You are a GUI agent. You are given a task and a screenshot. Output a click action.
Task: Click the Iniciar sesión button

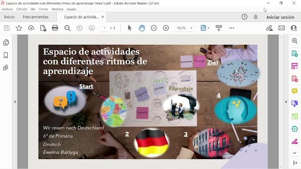pyautogui.click(x=280, y=17)
